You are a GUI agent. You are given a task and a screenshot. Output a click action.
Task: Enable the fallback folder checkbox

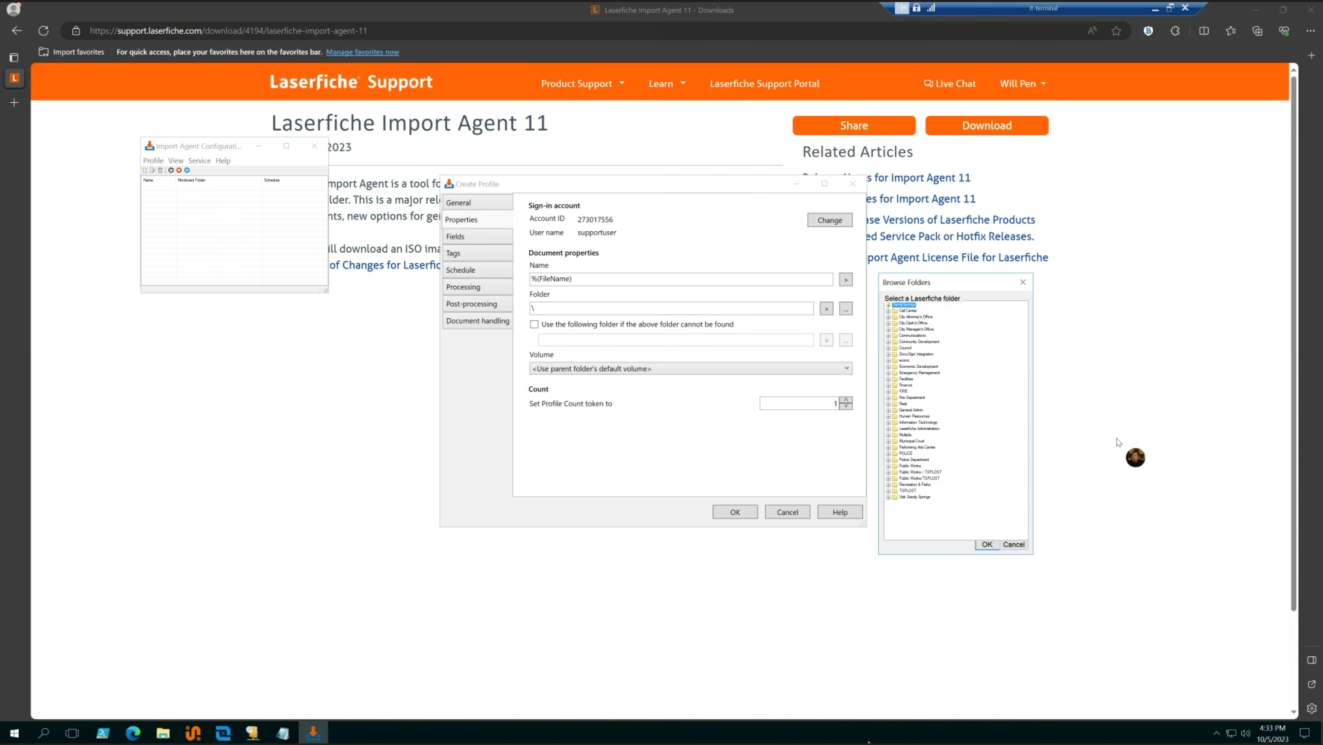tap(534, 325)
